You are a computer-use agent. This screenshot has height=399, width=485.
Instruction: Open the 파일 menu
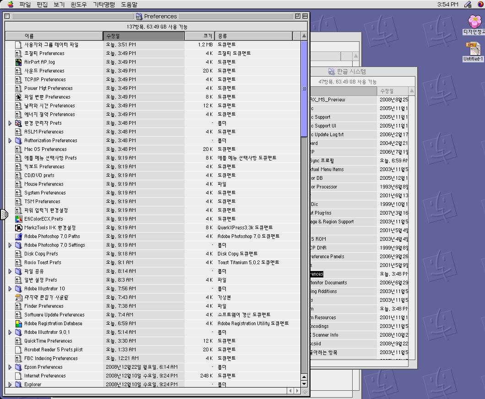pos(25,5)
